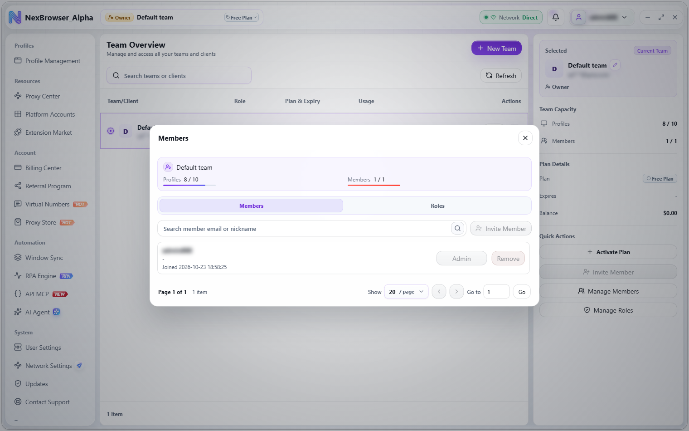Screen dimensions: 689x431
Task: Click the Refresh button
Action: [501, 75]
